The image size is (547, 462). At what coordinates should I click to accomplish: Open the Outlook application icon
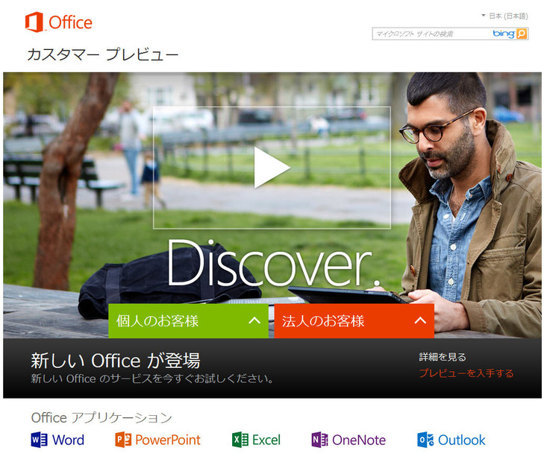425,440
